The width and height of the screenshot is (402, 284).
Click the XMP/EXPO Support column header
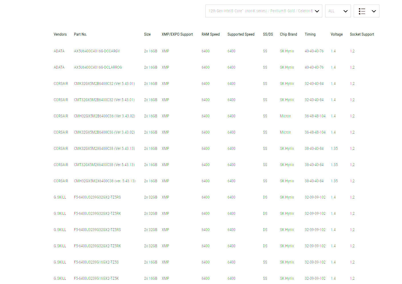point(177,34)
